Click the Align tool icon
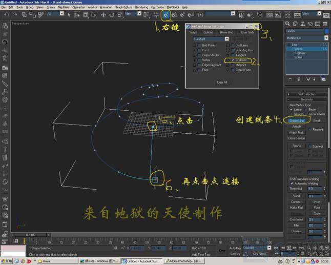Screen dimensions: 331x265 pos(250,15)
